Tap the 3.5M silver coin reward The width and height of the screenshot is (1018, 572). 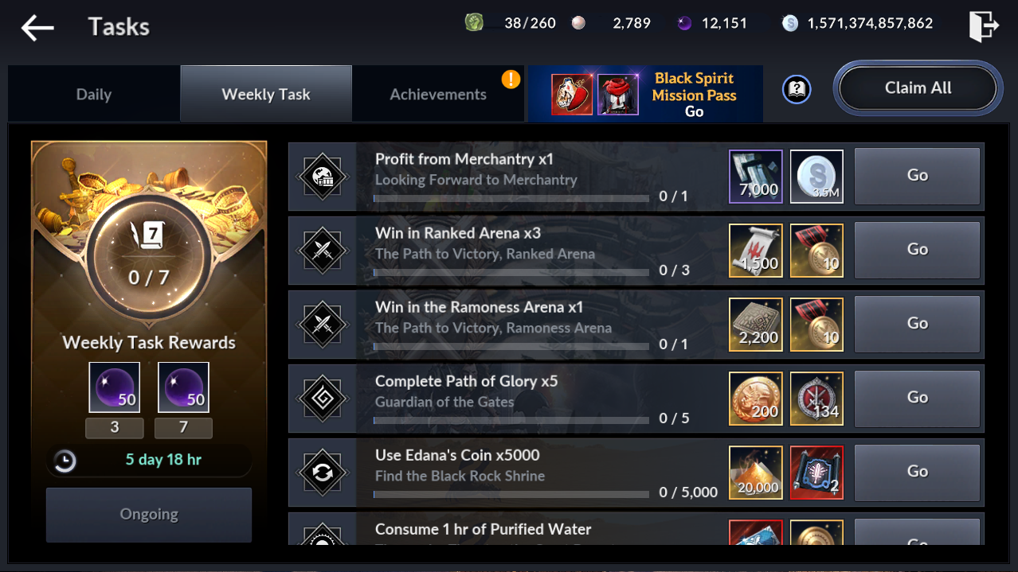(816, 176)
